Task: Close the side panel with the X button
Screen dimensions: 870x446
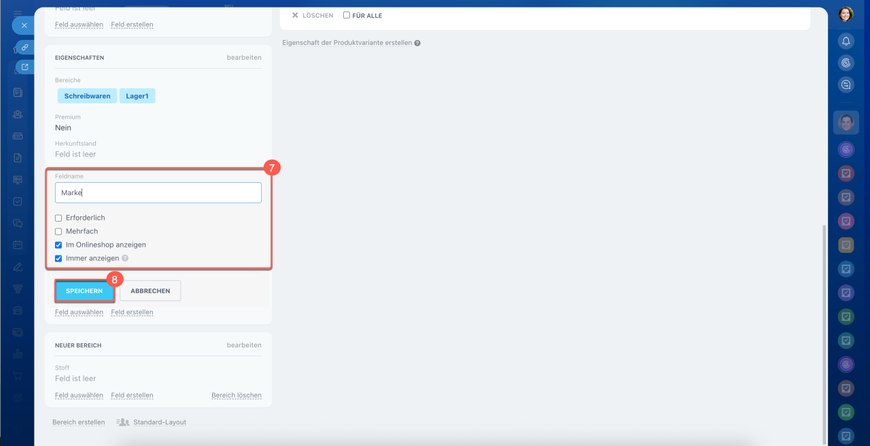Action: tap(24, 25)
